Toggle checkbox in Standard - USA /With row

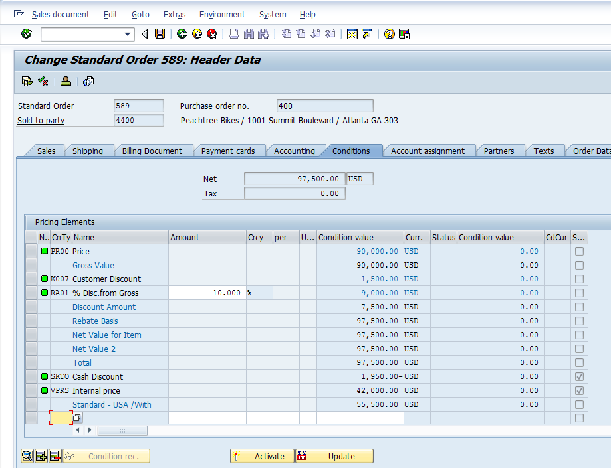pyautogui.click(x=580, y=404)
